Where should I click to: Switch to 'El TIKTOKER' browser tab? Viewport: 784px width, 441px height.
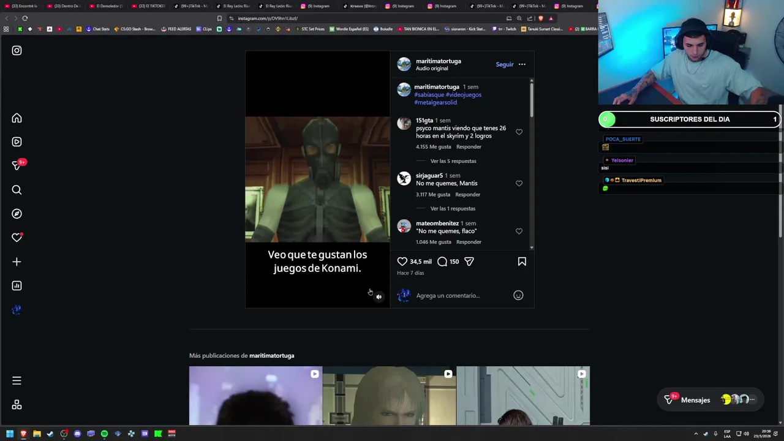(x=148, y=6)
